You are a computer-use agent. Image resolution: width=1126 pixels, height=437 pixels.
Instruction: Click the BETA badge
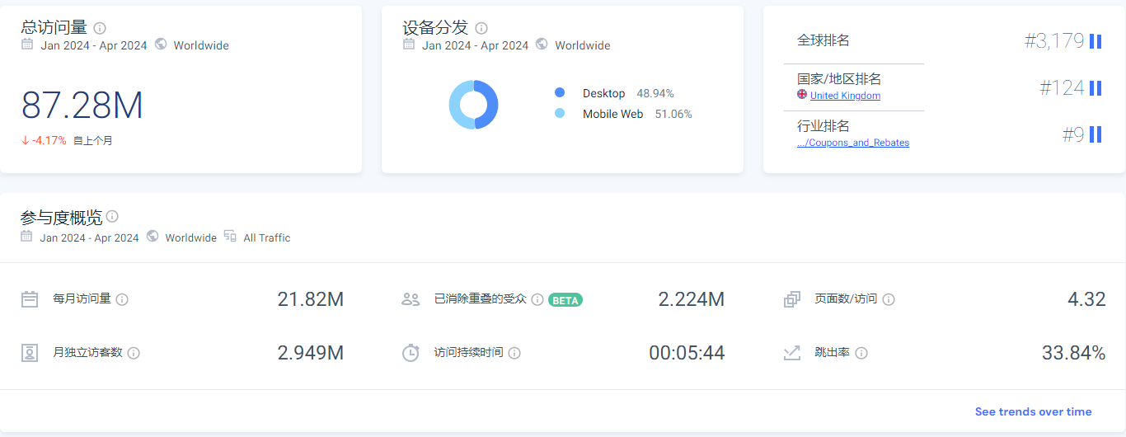565,300
